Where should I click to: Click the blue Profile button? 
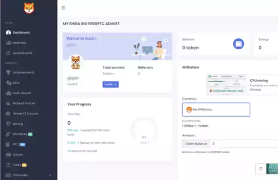tap(110, 84)
